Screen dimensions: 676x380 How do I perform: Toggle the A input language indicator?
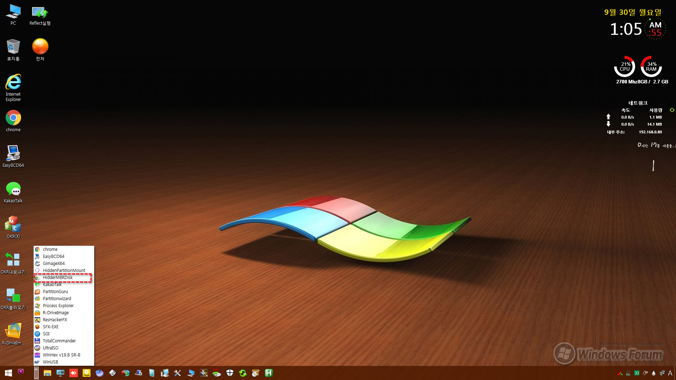click(x=670, y=373)
